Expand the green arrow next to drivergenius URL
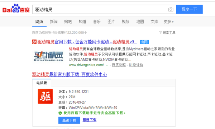Screen dimensions: 215x129 (x=107, y=65)
